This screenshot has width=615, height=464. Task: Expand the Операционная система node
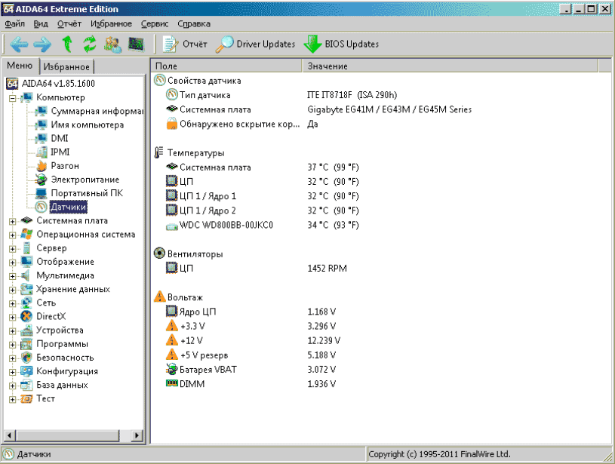13,235
